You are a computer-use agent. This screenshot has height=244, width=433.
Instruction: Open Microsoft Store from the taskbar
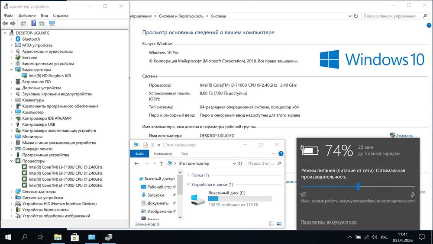(x=74, y=237)
